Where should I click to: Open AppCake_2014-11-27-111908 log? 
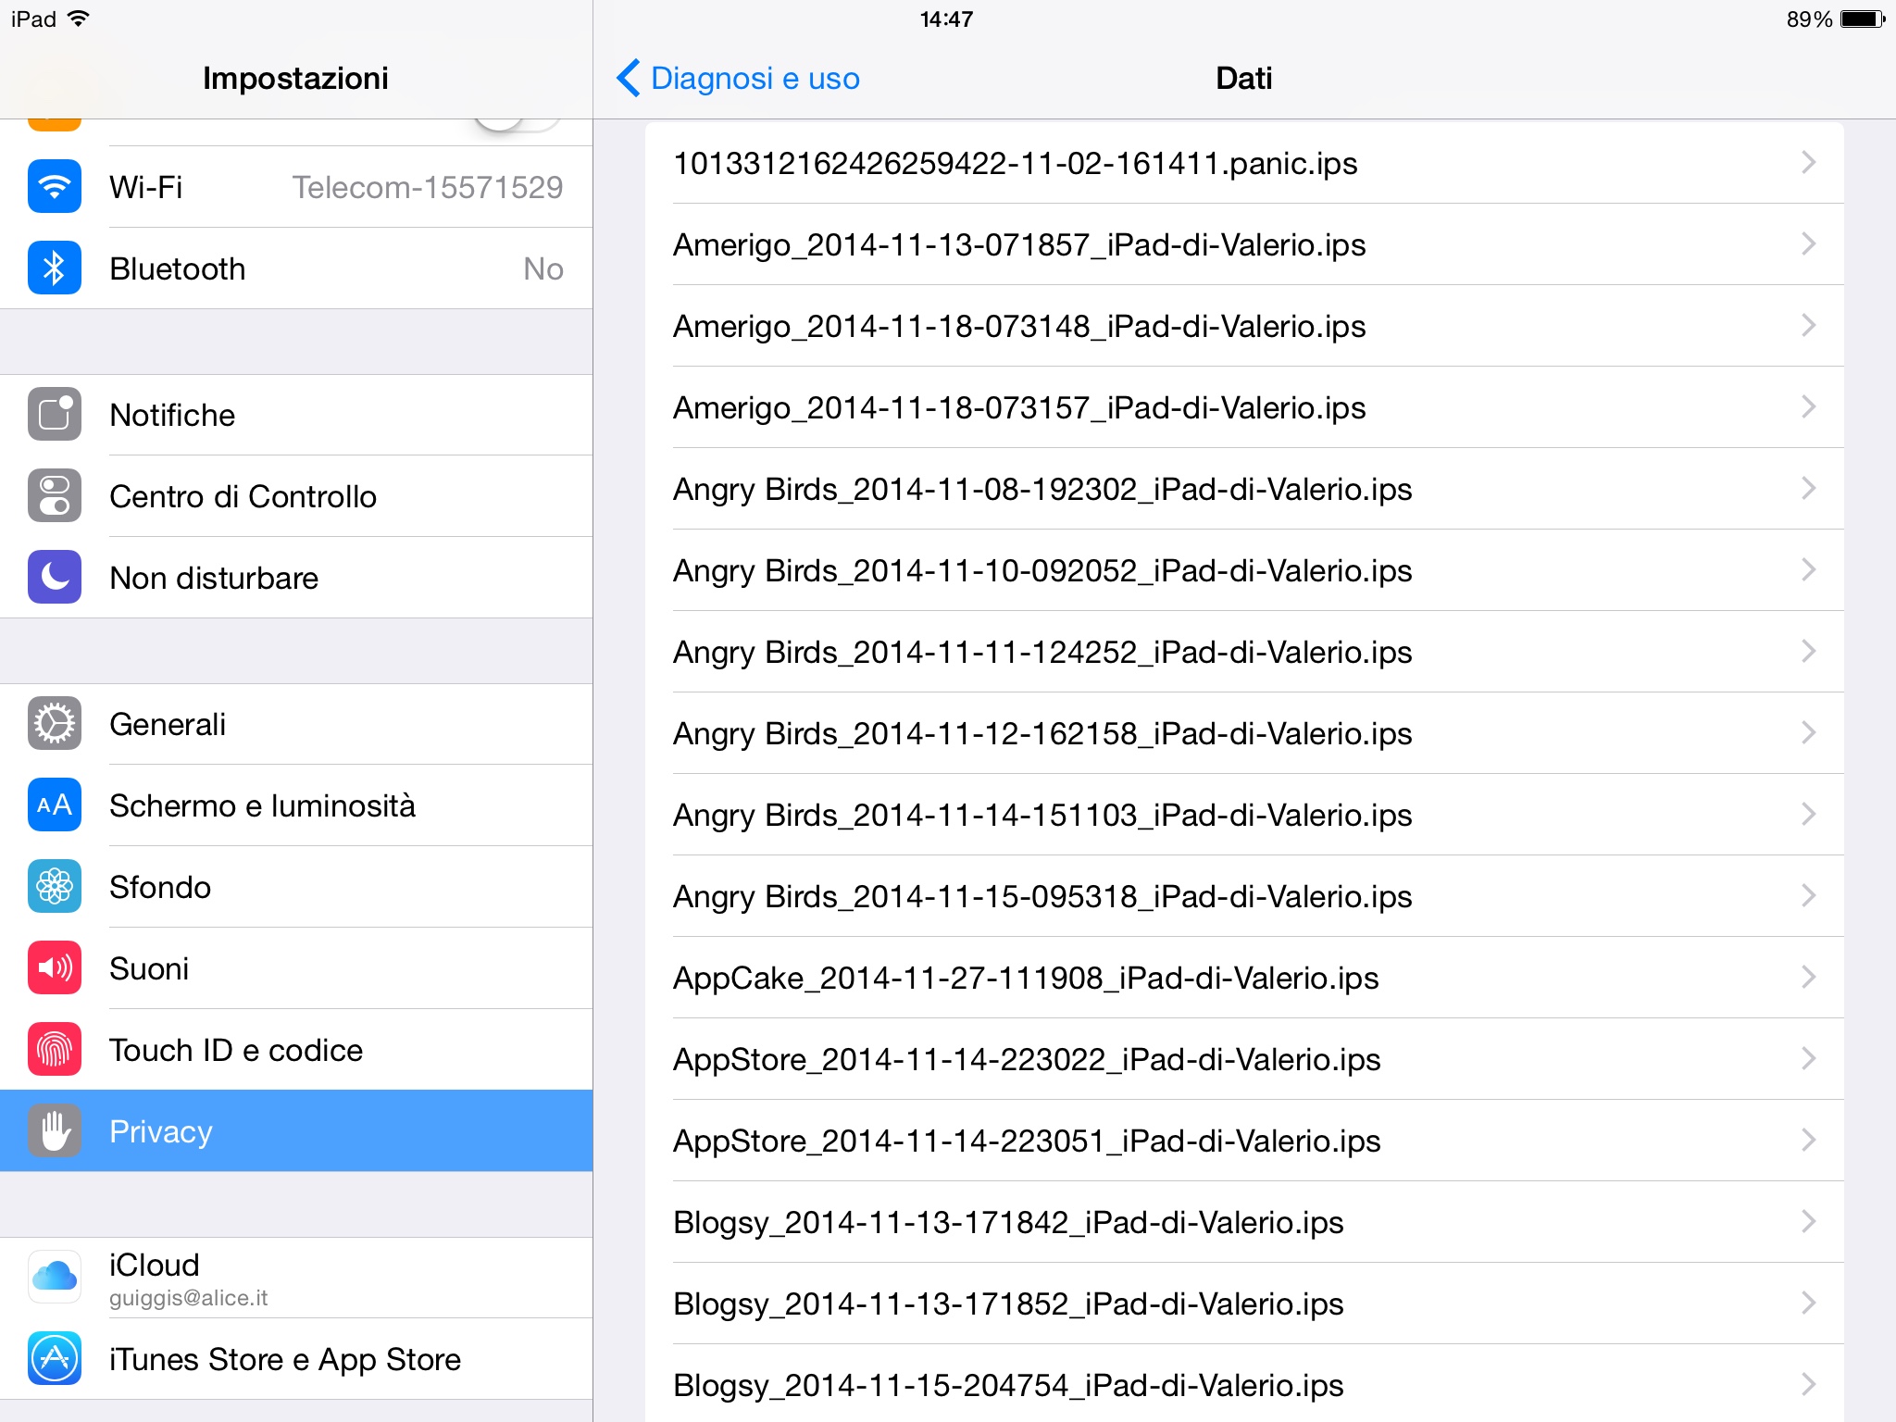click(1244, 978)
